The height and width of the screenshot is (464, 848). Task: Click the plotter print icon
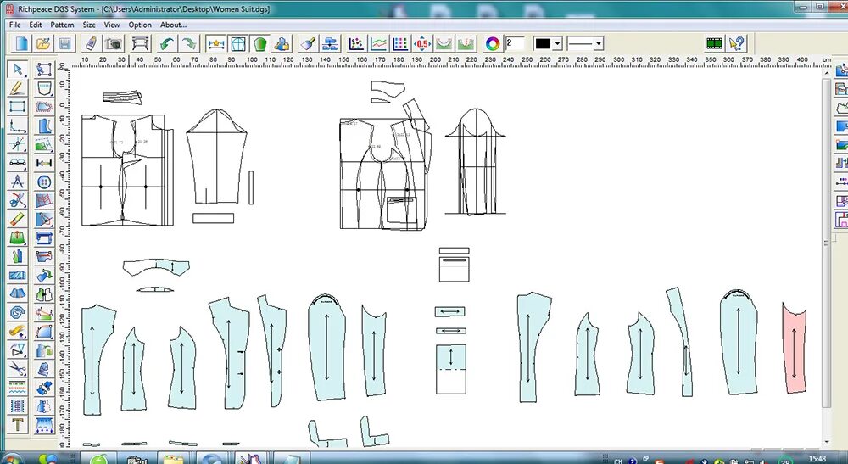pos(140,43)
